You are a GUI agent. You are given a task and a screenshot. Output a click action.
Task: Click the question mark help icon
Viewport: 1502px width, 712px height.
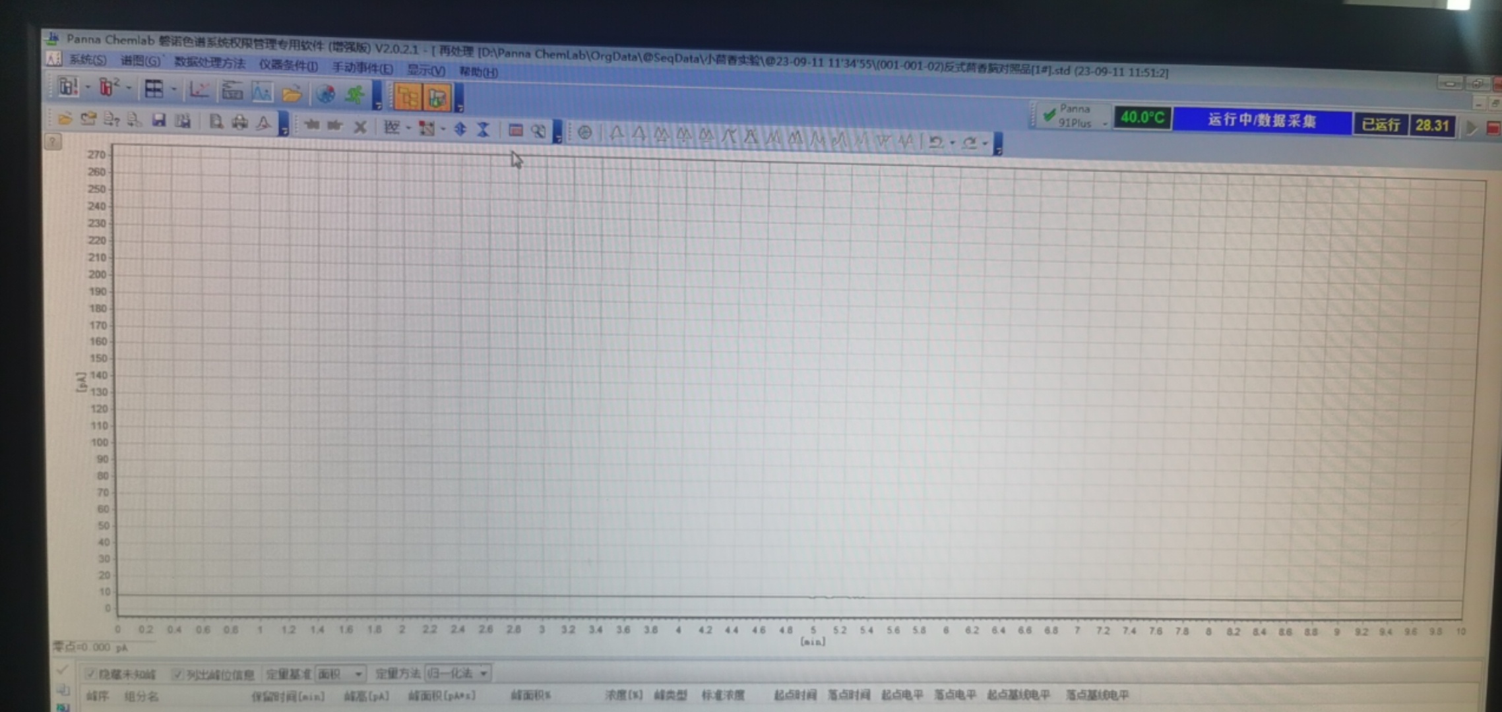tap(53, 141)
